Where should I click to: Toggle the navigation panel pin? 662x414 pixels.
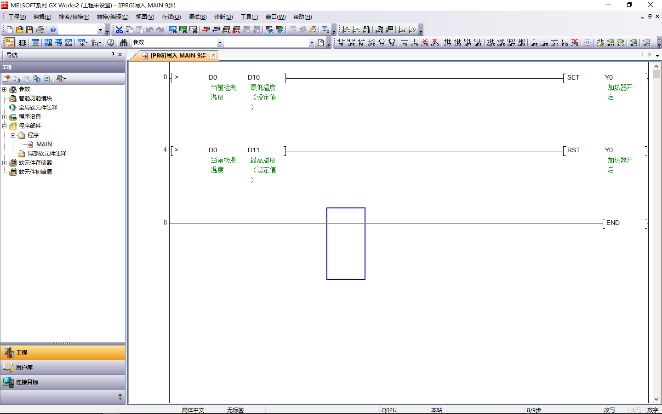[x=113, y=55]
